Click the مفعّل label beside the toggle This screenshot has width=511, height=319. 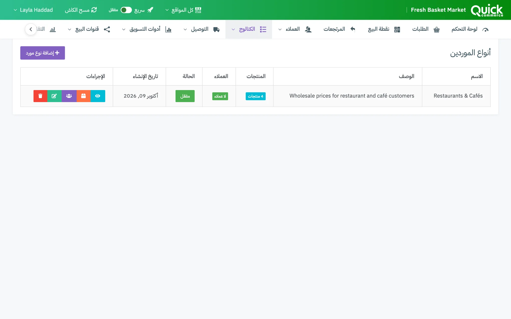click(113, 10)
